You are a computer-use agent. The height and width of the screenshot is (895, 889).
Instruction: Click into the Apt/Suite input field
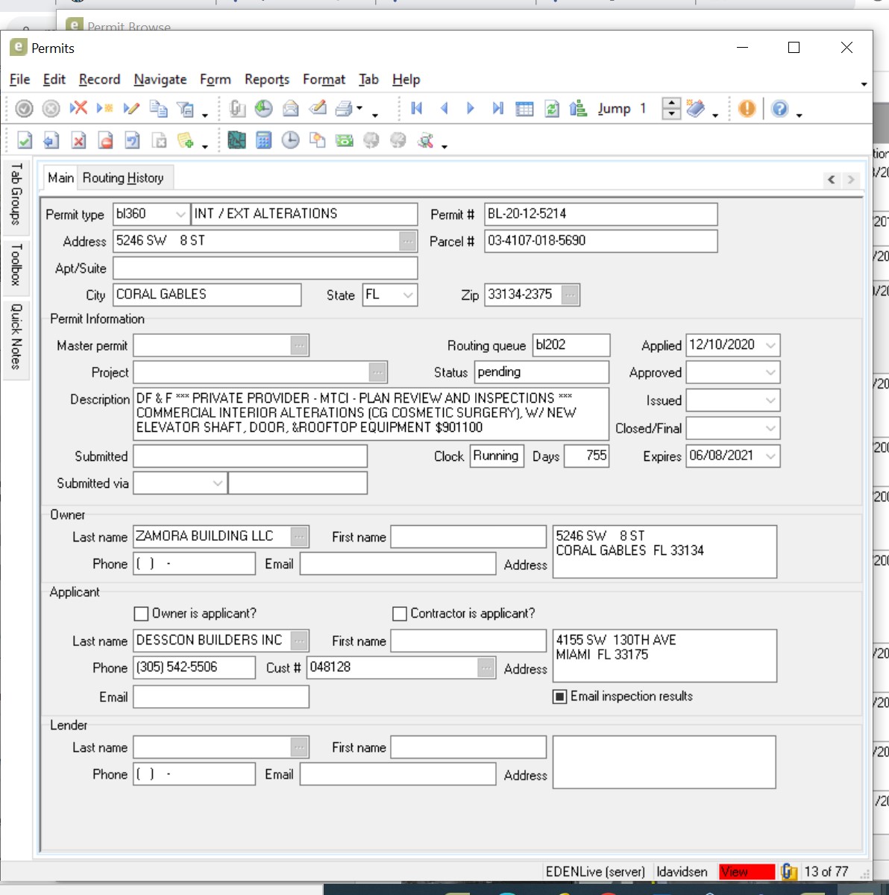265,268
